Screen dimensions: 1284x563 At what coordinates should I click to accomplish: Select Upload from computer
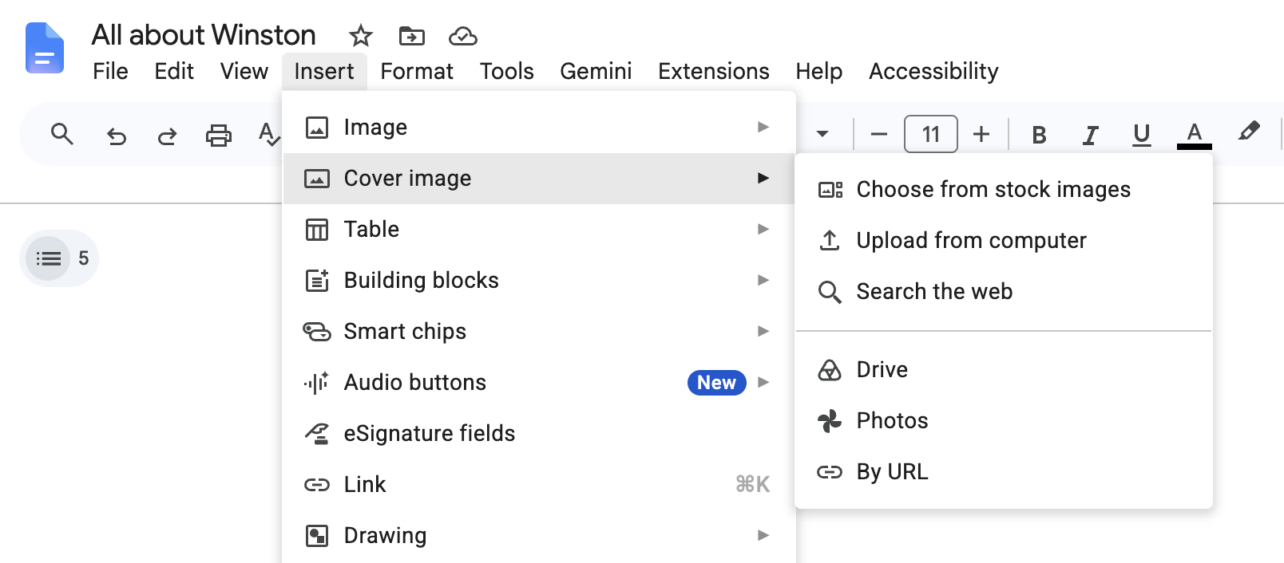pyautogui.click(x=1004, y=241)
